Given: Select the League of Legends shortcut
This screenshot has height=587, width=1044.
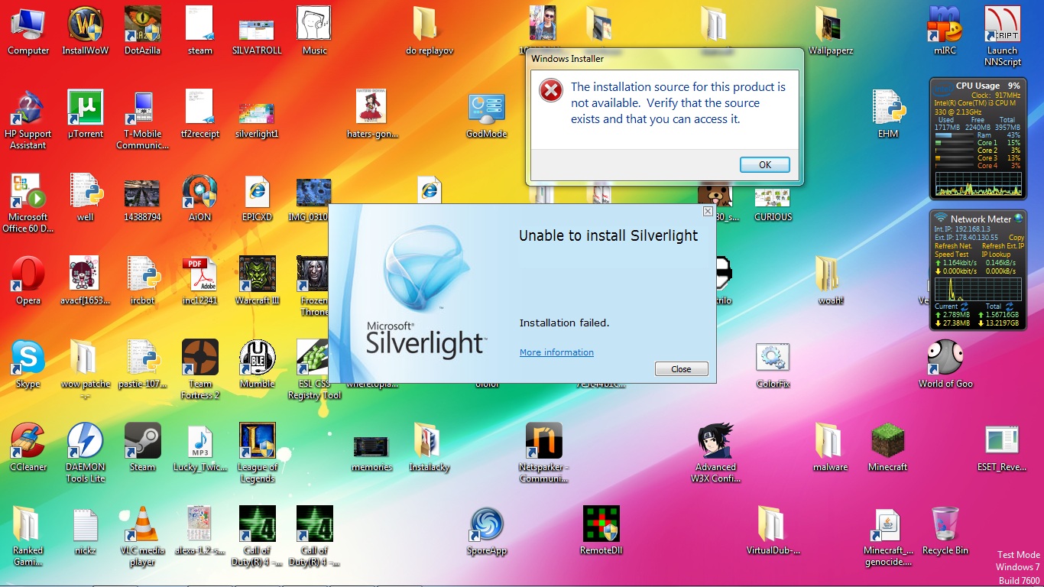Looking at the screenshot, I should (x=257, y=452).
